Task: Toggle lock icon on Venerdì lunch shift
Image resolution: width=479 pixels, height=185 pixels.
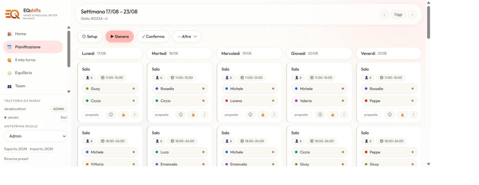Action: click(x=402, y=115)
